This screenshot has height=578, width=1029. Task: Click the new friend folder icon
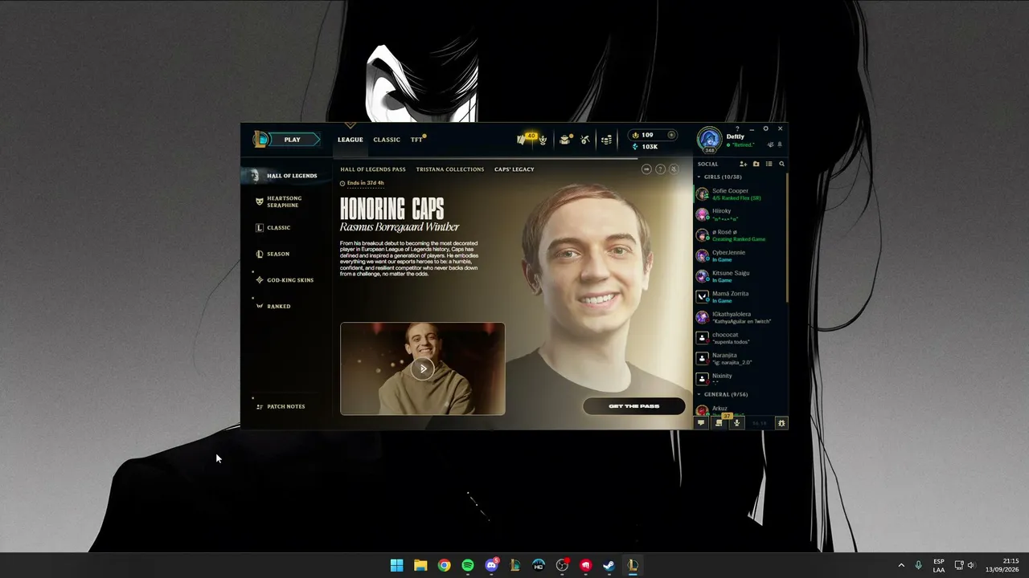[756, 164]
